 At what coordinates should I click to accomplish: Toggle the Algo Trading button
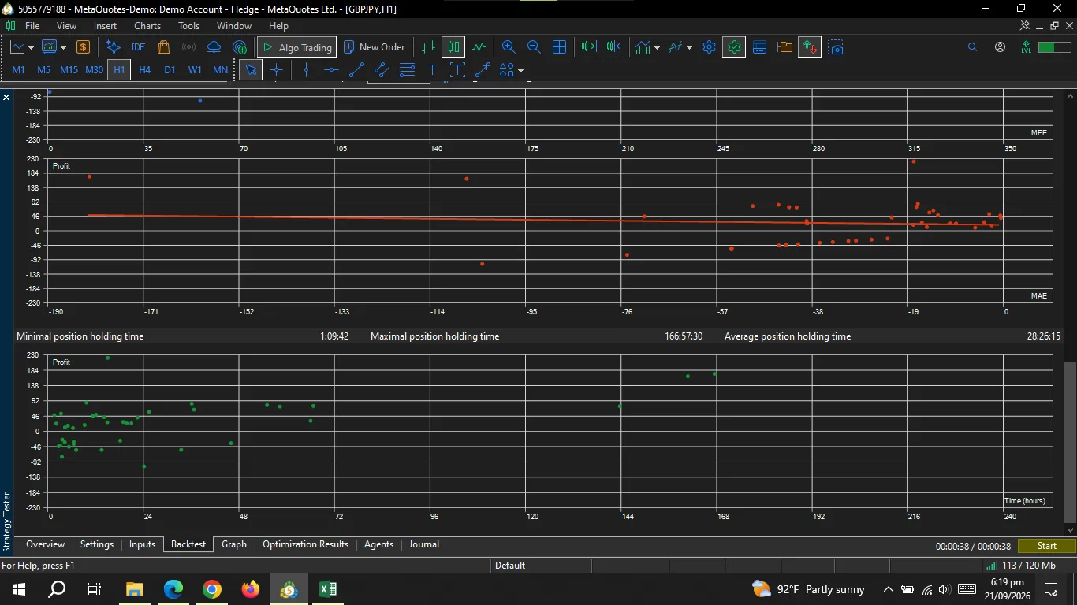[x=297, y=47]
